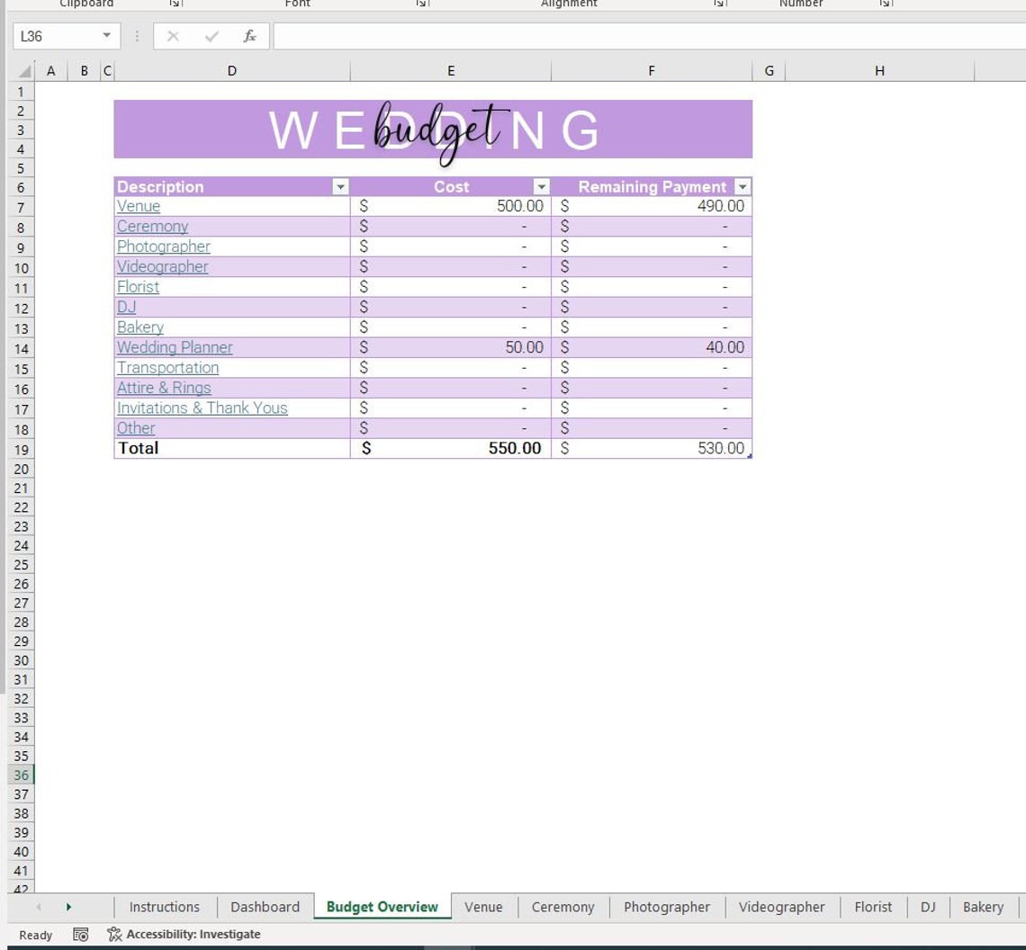Open the Clipboard group dialog launcher

[x=175, y=4]
